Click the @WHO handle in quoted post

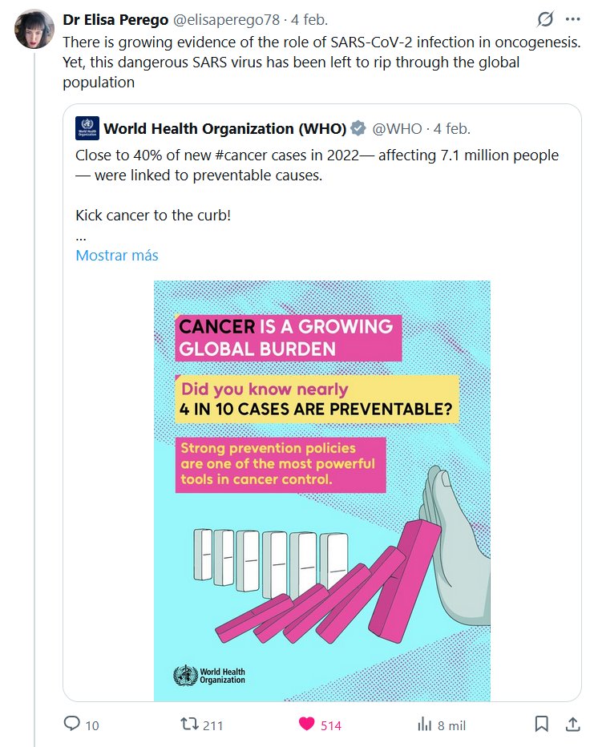point(397,129)
